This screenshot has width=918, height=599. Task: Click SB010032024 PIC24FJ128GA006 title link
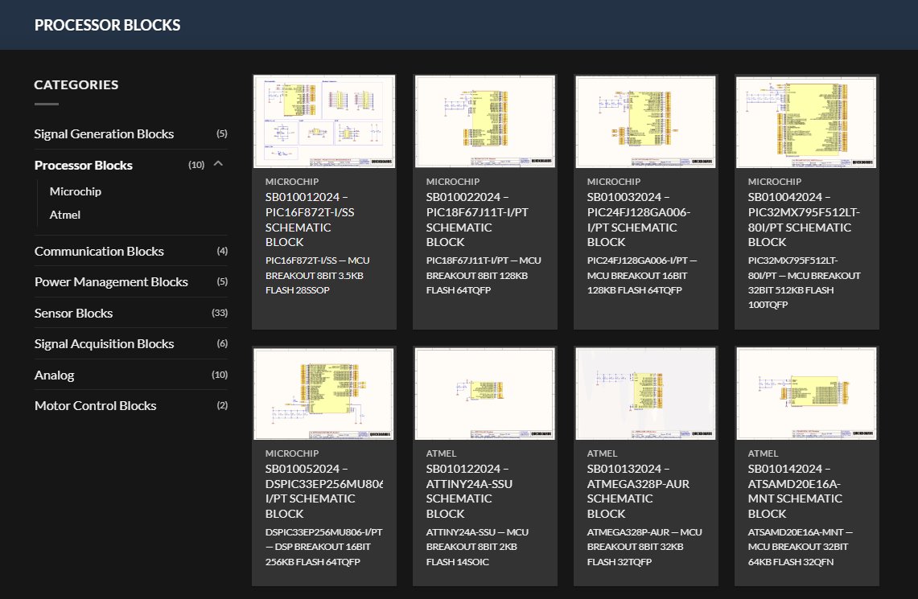639,219
